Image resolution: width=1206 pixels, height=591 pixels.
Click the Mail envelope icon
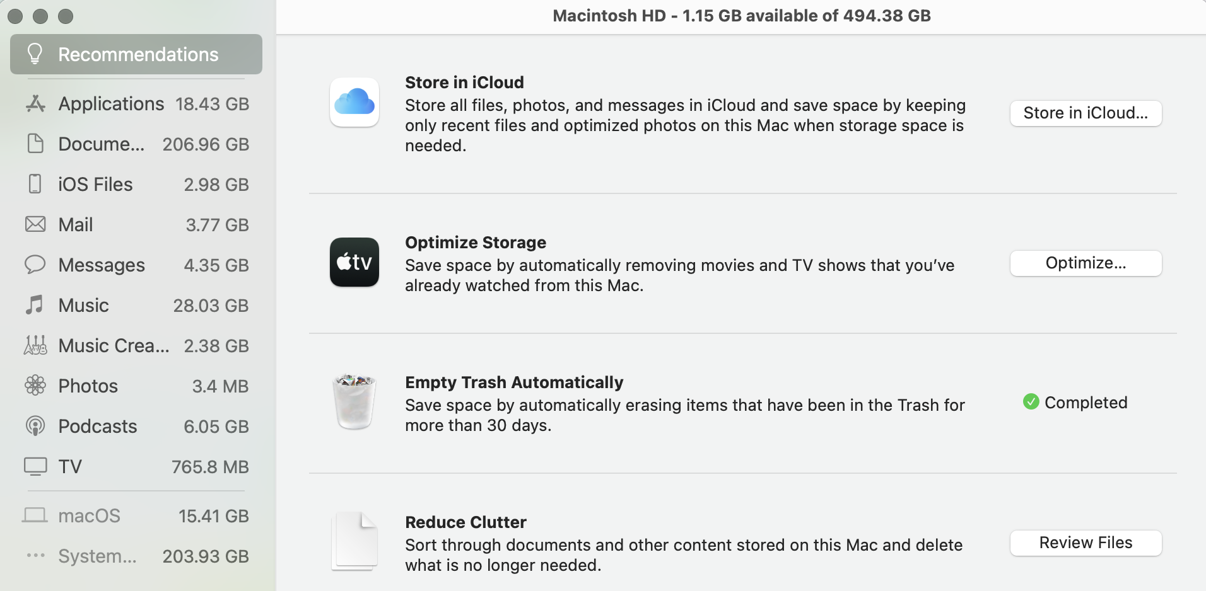(35, 224)
